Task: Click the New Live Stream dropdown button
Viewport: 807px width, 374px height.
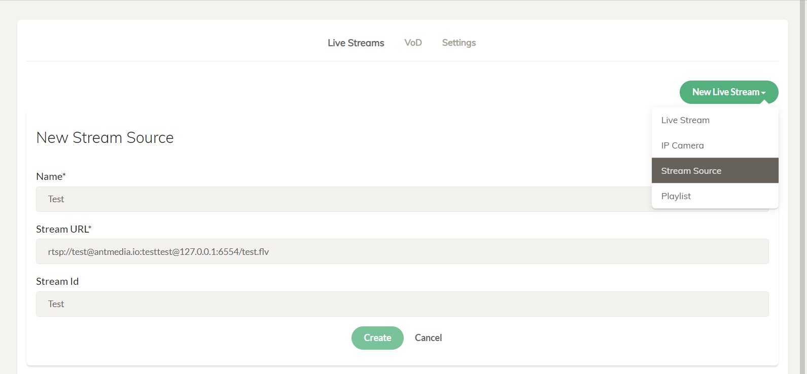Action: tap(729, 92)
